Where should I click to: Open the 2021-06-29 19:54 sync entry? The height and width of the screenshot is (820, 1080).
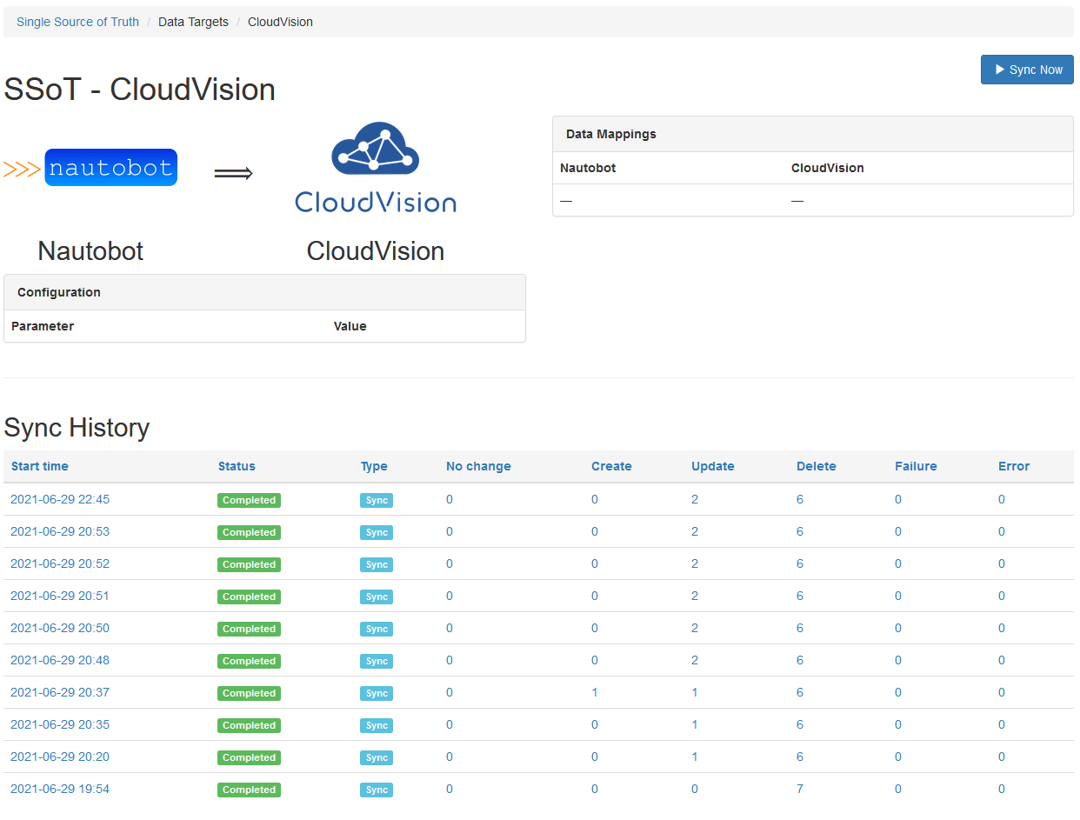tap(60, 789)
